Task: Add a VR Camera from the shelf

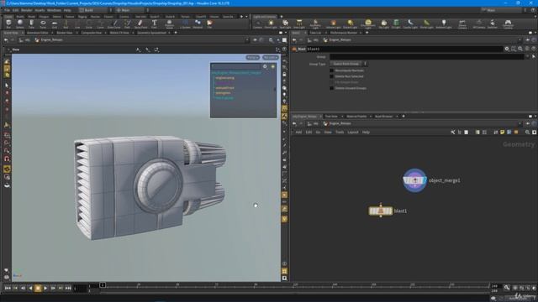Action: click(478, 24)
